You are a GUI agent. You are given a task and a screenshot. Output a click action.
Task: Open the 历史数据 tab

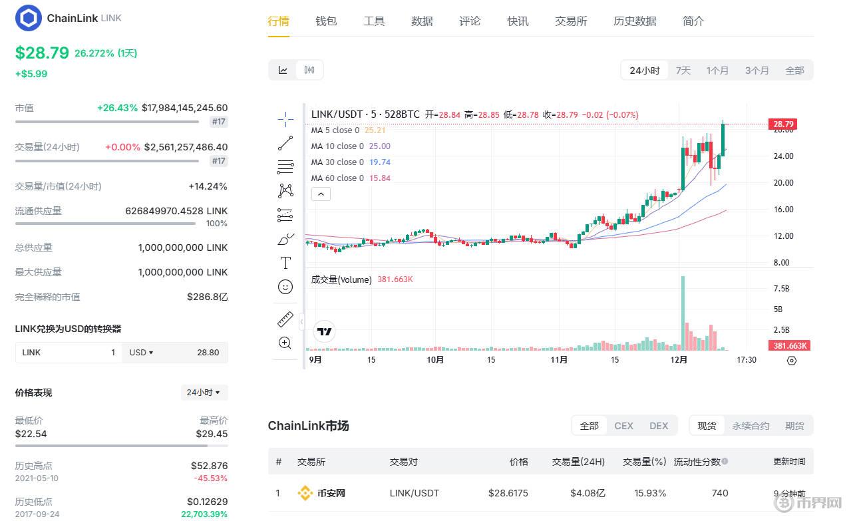pos(635,21)
